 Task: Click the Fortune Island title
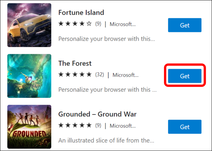coord(81,13)
